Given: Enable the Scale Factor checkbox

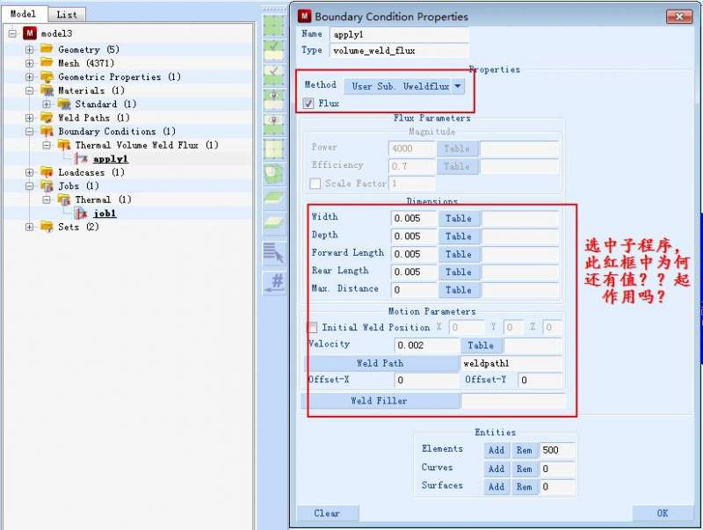Looking at the screenshot, I should (x=315, y=184).
